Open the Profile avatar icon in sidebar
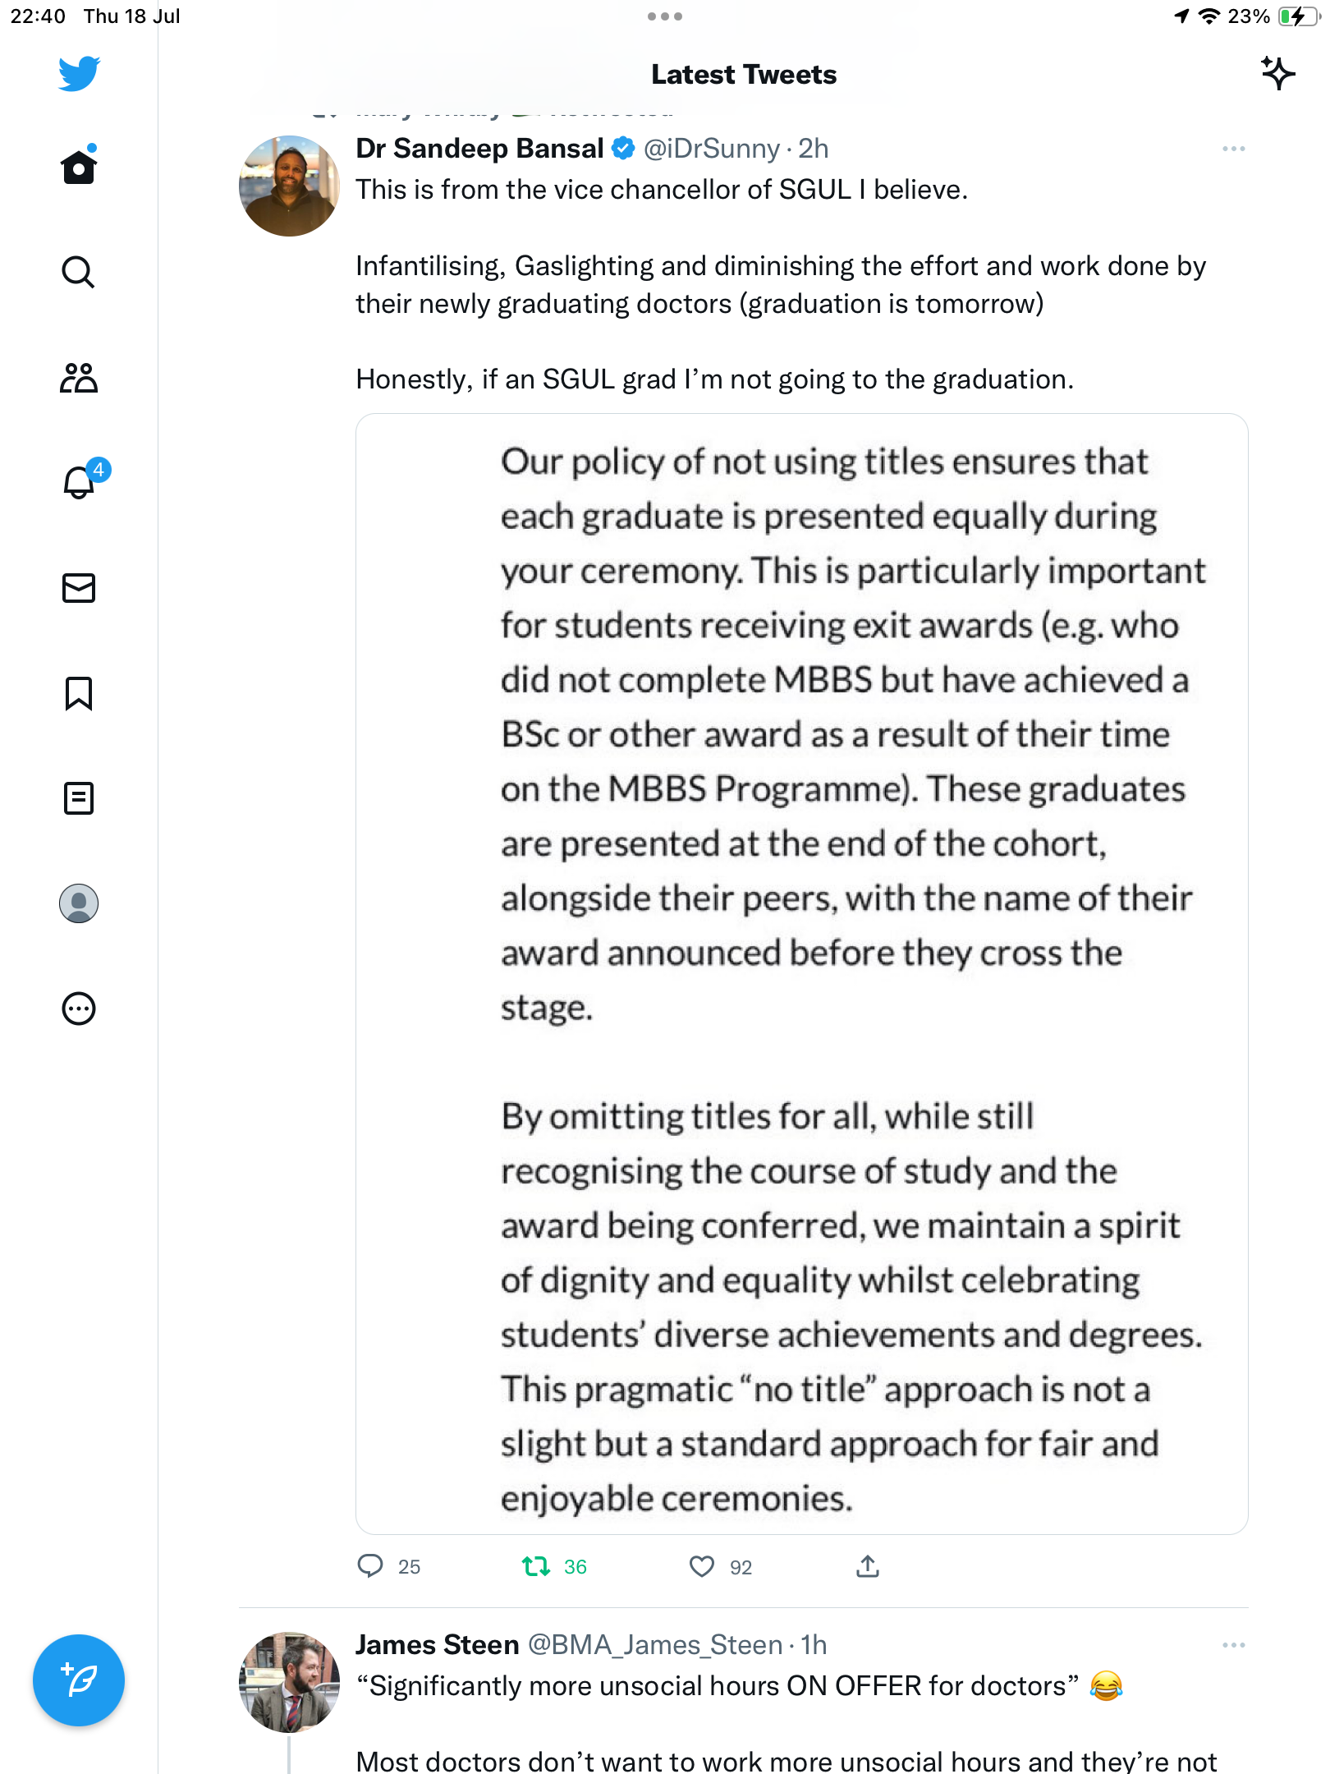Image resolution: width=1330 pixels, height=1774 pixels. point(79,903)
